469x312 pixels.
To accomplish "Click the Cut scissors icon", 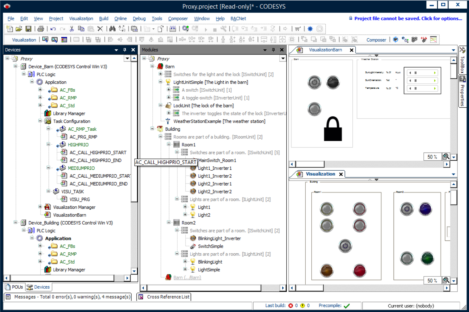I will (x=72, y=29).
